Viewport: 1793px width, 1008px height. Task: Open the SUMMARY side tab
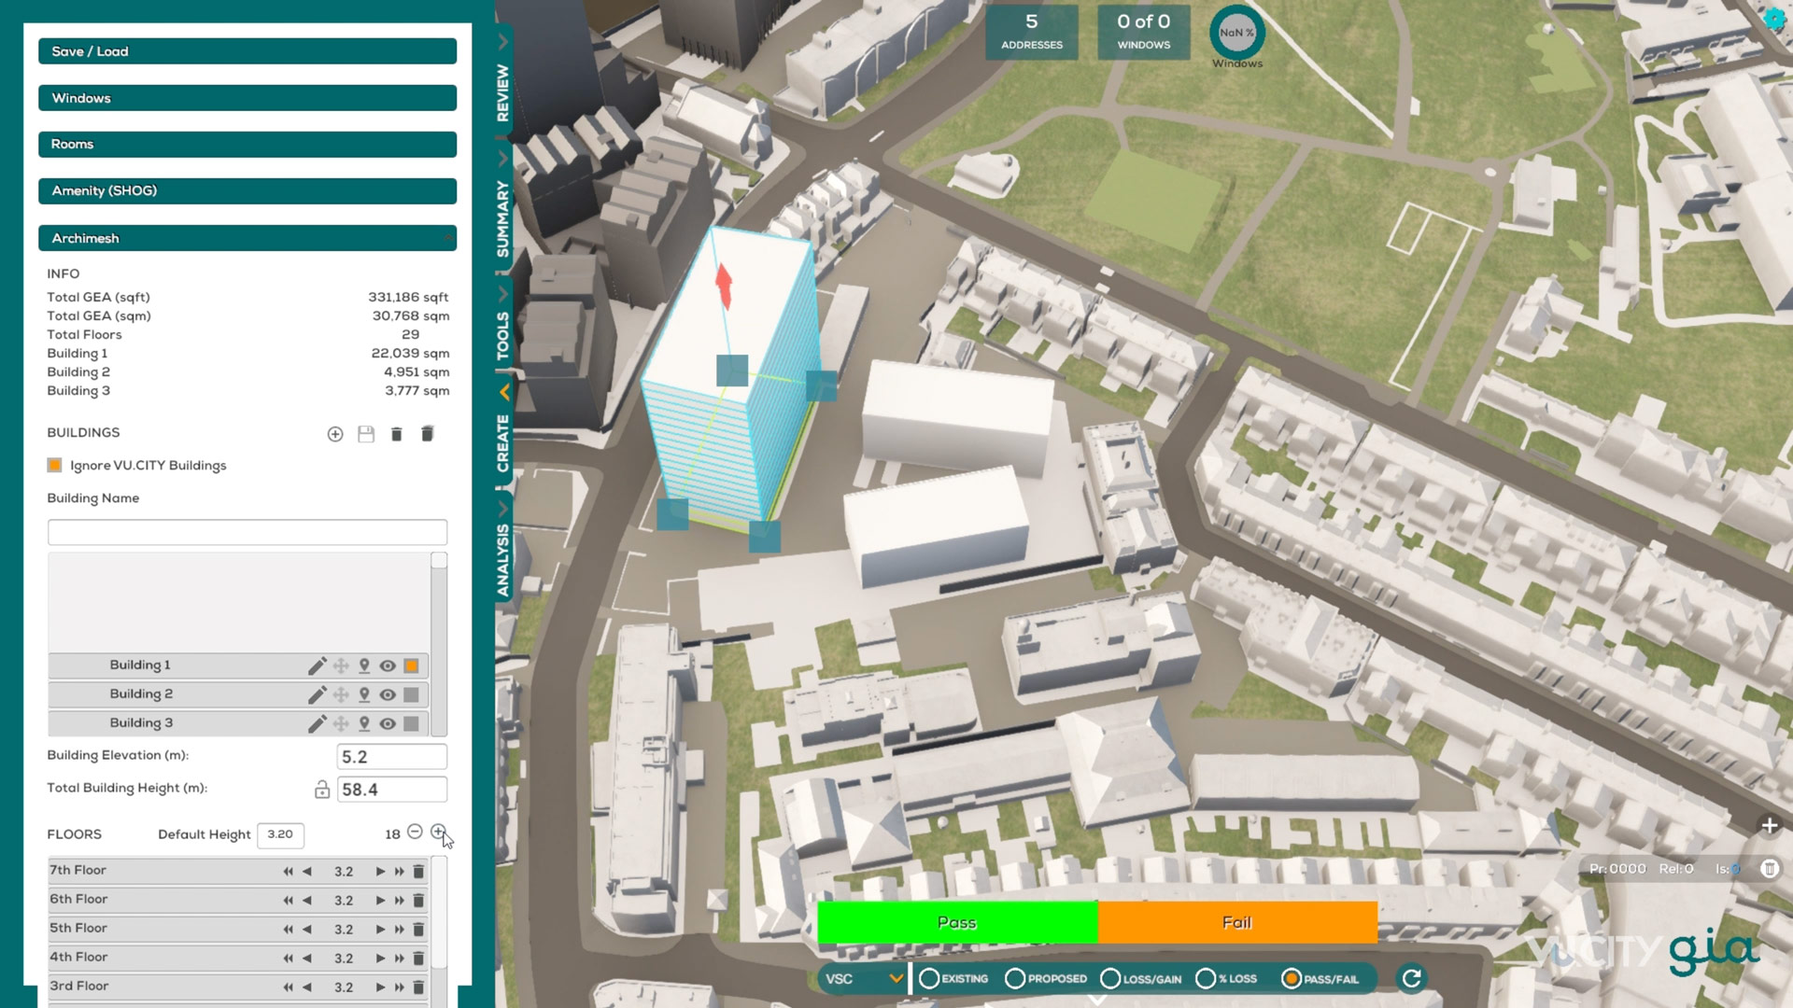point(503,219)
